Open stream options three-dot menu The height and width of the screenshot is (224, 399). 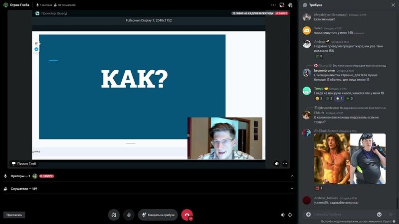pos(285,163)
